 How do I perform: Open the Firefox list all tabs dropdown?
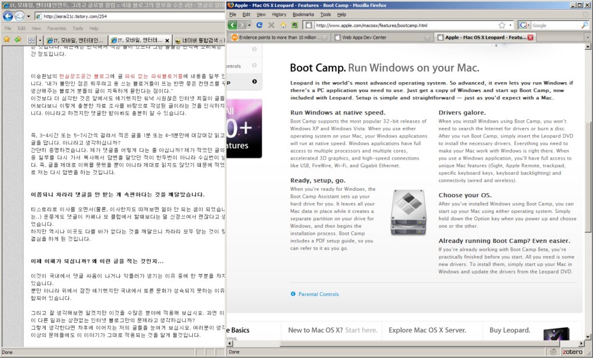coord(587,38)
